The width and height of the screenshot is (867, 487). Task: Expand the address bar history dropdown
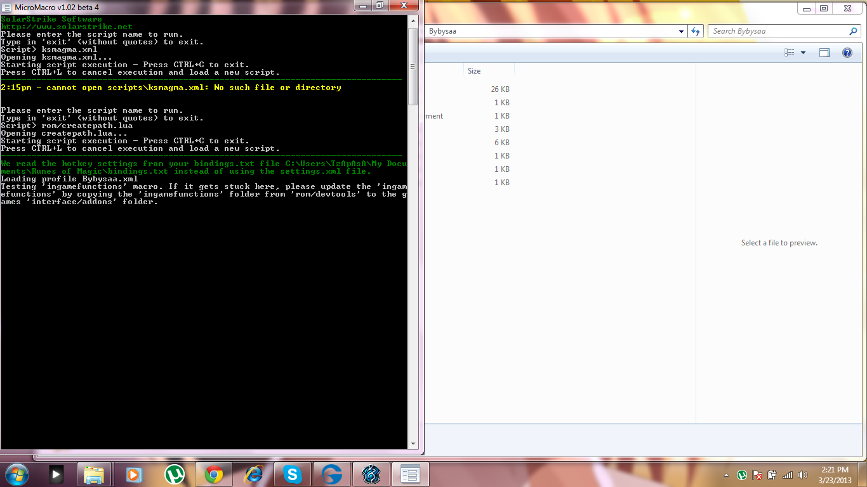coord(682,31)
